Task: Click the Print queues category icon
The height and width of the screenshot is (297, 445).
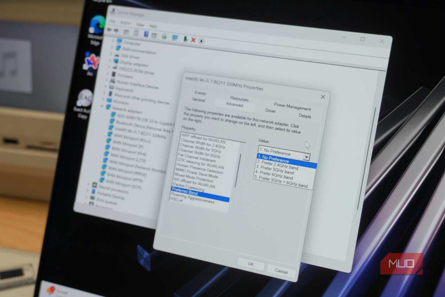Action: [92, 198]
